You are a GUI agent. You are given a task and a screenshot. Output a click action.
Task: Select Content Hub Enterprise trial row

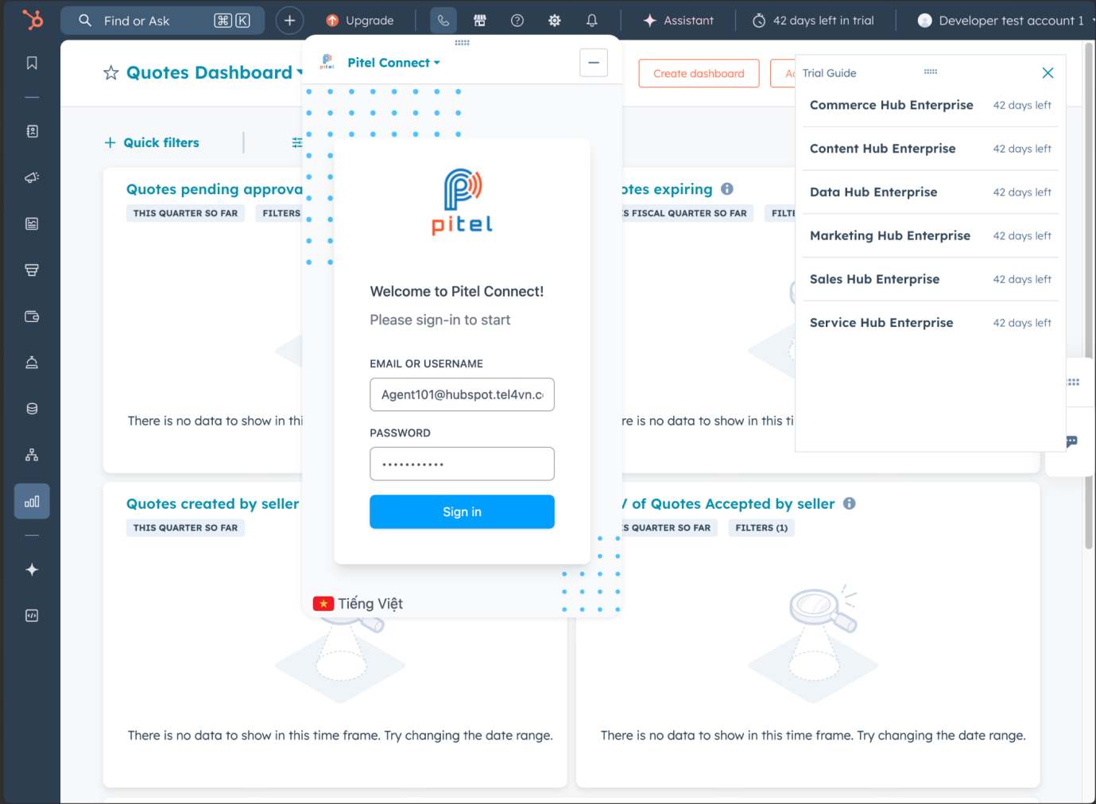[x=930, y=149]
